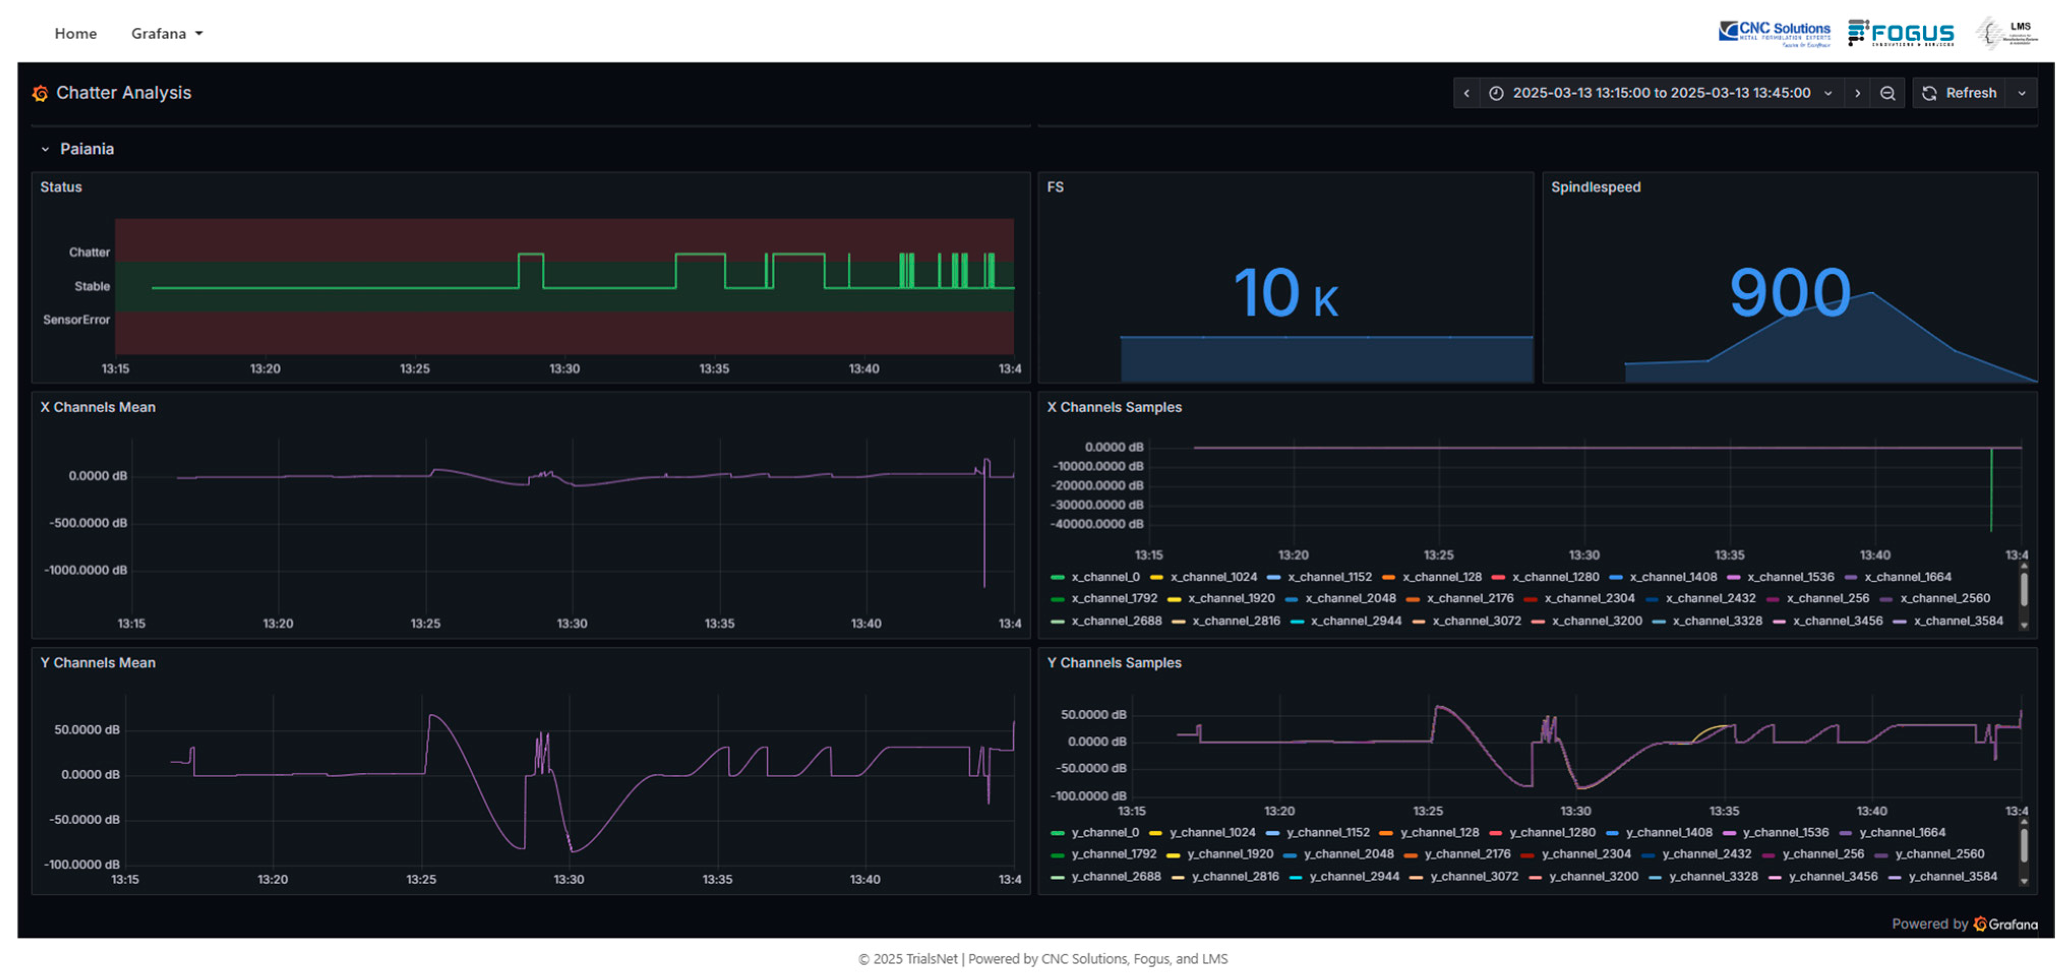
Task: Toggle the x_channel_3584 legend series
Action: coord(1958,620)
